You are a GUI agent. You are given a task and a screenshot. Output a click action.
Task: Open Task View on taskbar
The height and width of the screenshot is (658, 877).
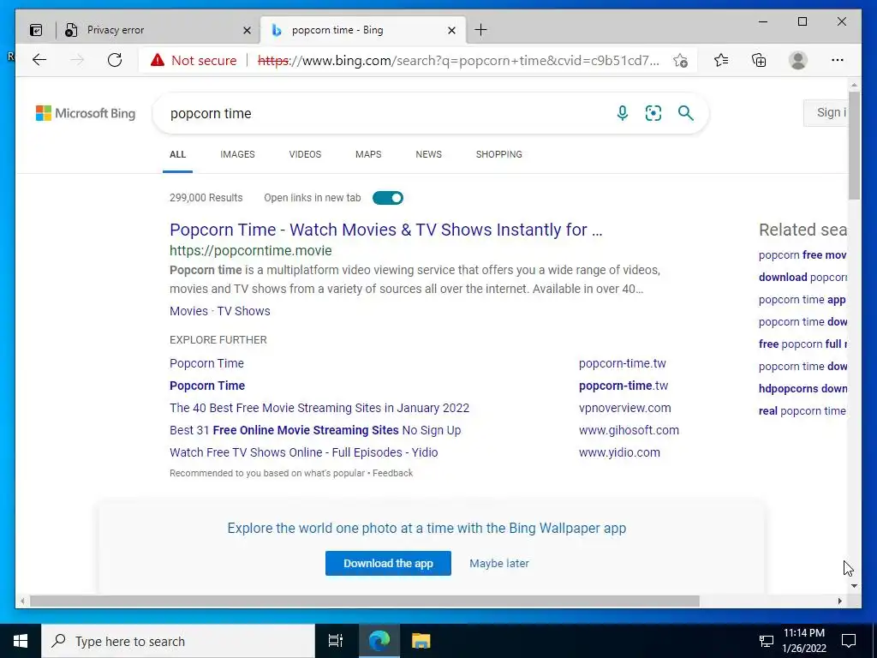(336, 641)
